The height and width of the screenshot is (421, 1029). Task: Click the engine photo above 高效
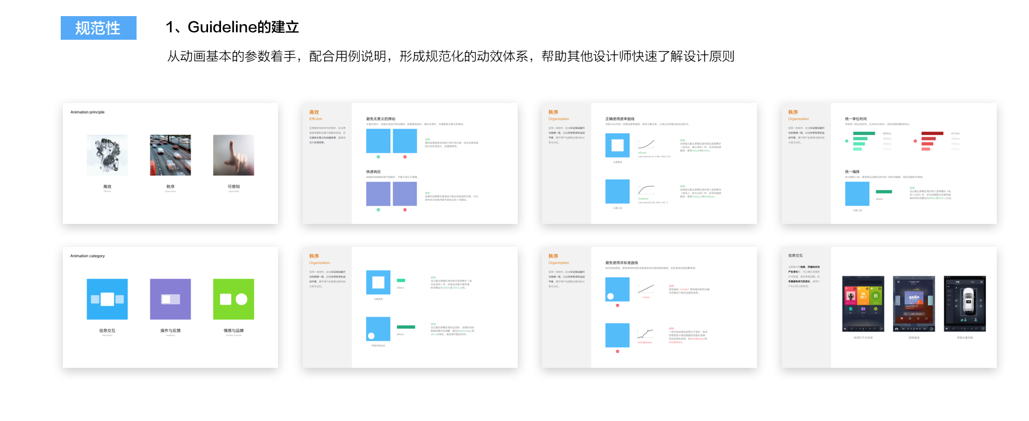click(108, 155)
